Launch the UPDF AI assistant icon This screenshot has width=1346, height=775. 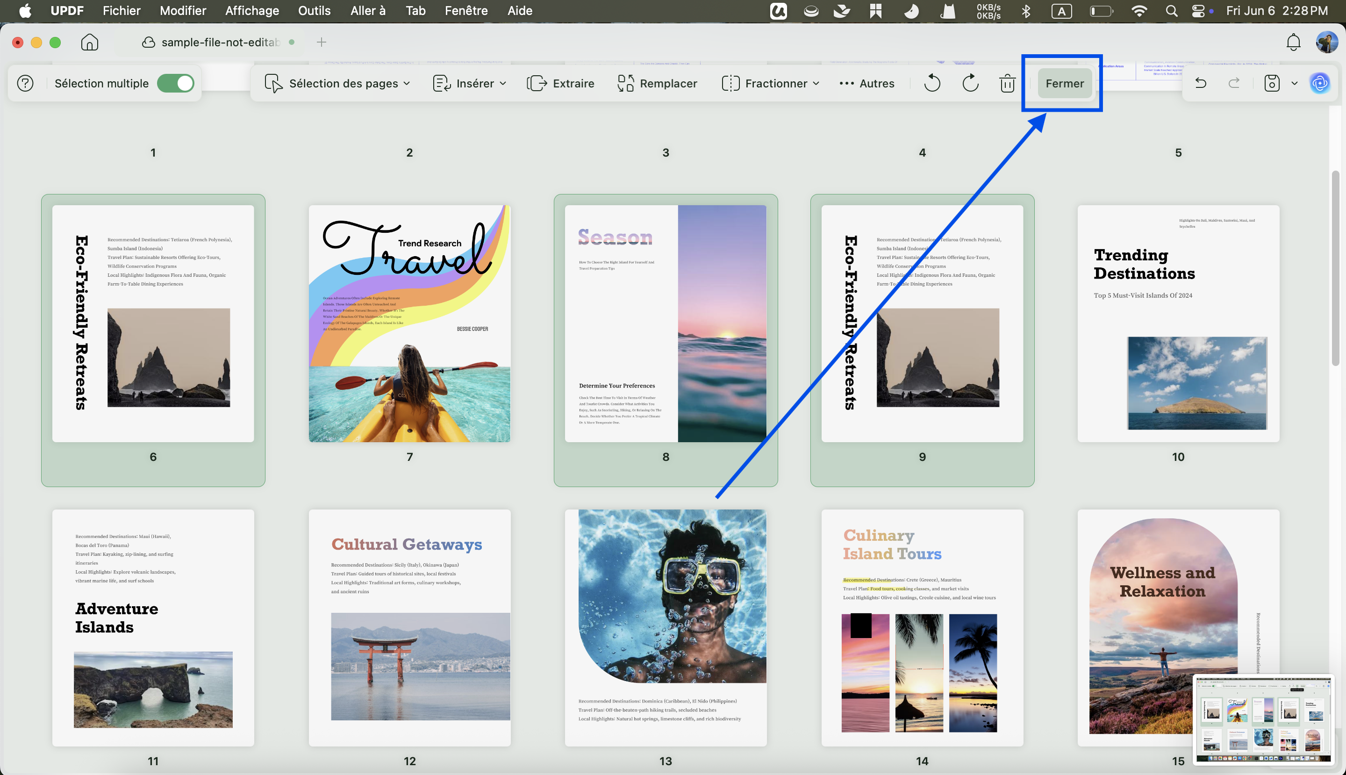point(1319,84)
